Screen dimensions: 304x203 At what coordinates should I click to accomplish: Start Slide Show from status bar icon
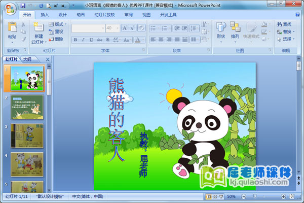(x=221, y=197)
